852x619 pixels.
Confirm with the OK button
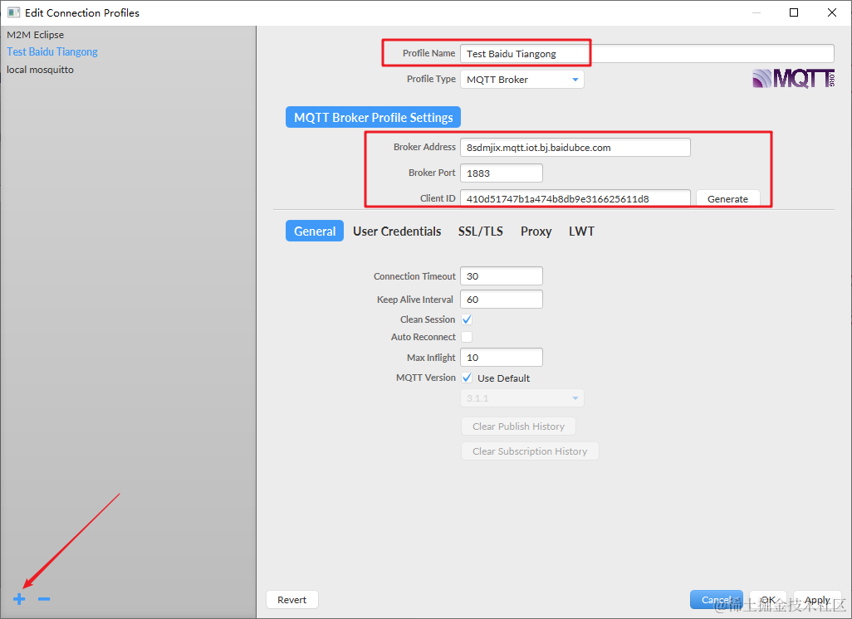[x=768, y=599]
